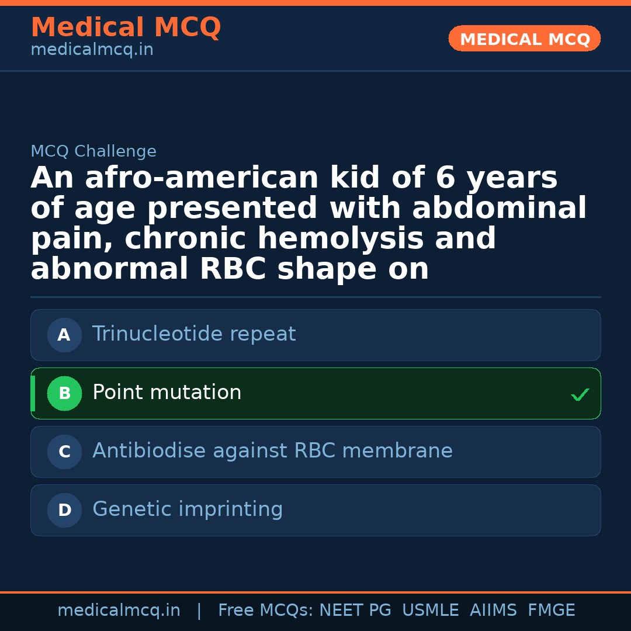Open the medicalmcq.in link under the header title

pos(92,50)
